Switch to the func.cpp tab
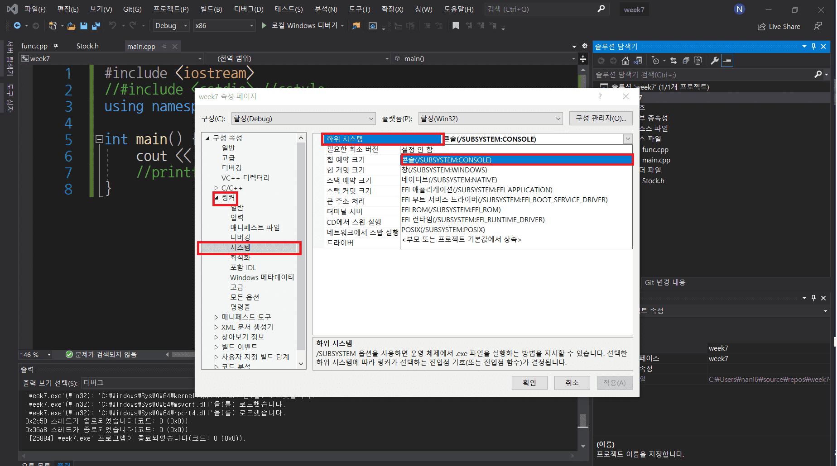 [34, 46]
